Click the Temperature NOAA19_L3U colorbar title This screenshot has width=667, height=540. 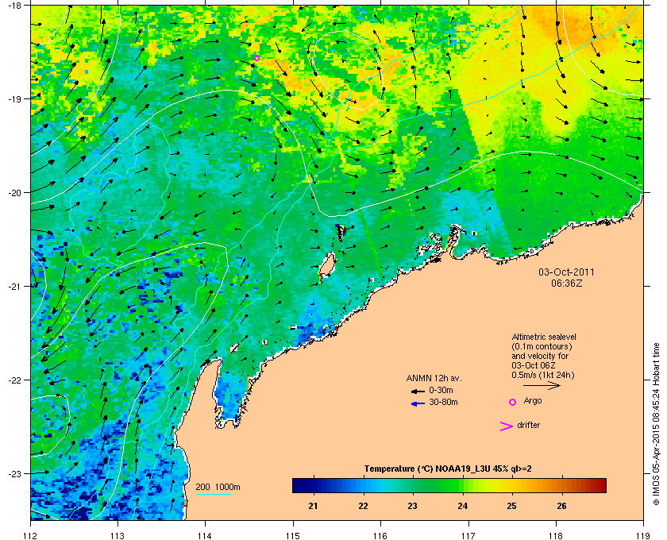[x=448, y=469]
